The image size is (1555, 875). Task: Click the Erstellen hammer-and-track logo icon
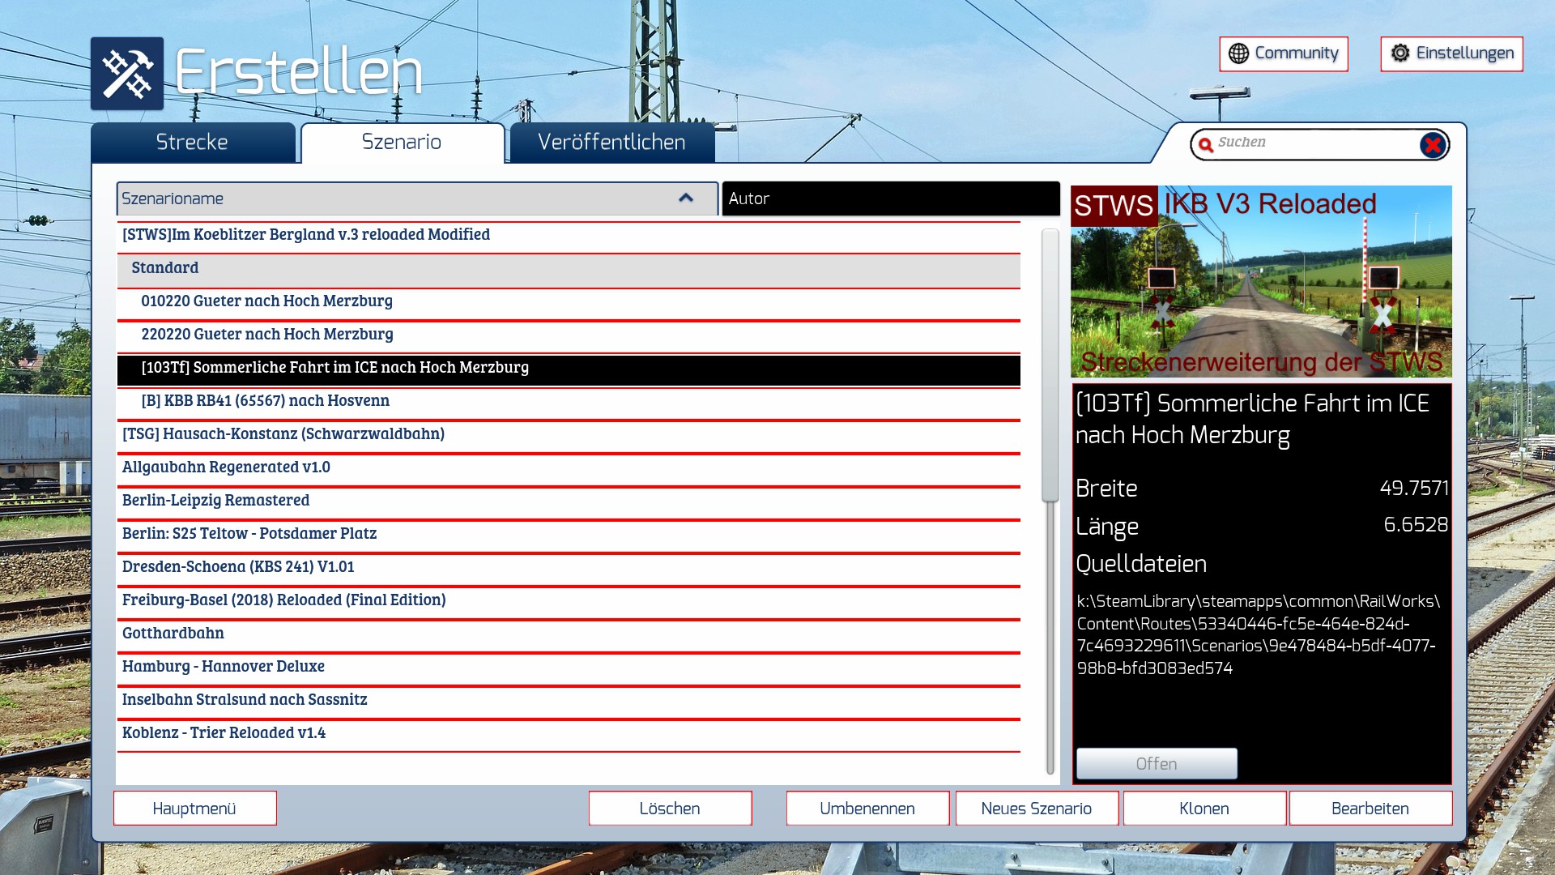click(127, 73)
